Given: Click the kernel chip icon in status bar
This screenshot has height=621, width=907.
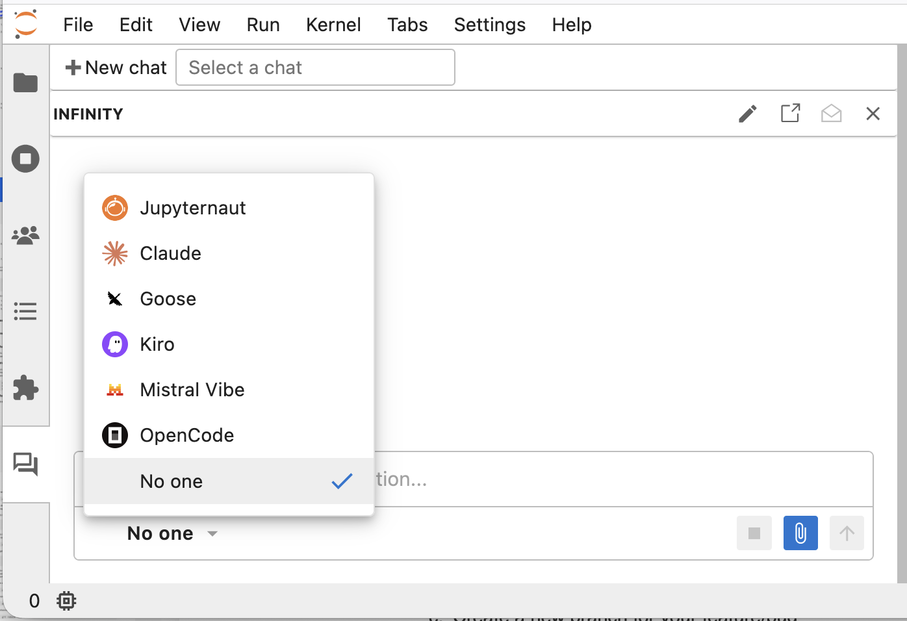Looking at the screenshot, I should click(66, 601).
